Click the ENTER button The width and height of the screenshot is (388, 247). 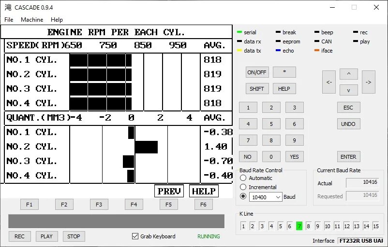pos(348,157)
